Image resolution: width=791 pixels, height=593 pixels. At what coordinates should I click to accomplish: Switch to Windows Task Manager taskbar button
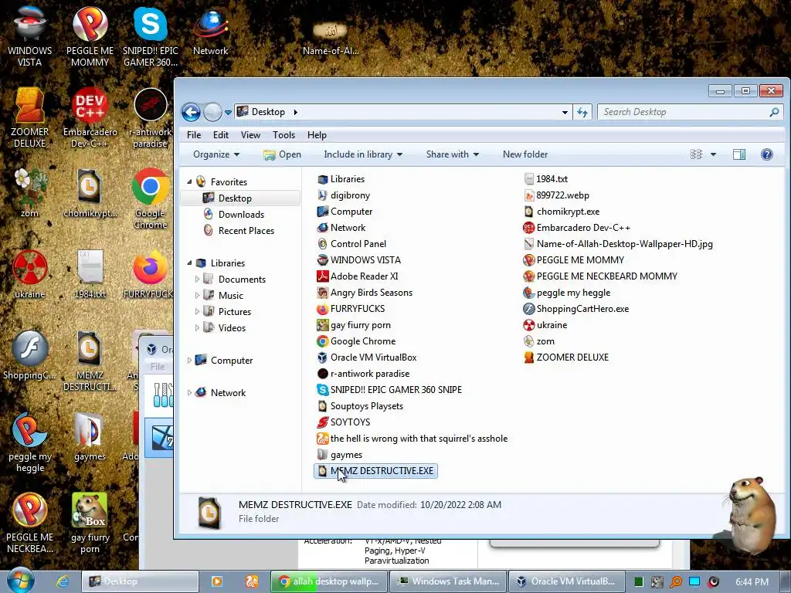coord(448,581)
